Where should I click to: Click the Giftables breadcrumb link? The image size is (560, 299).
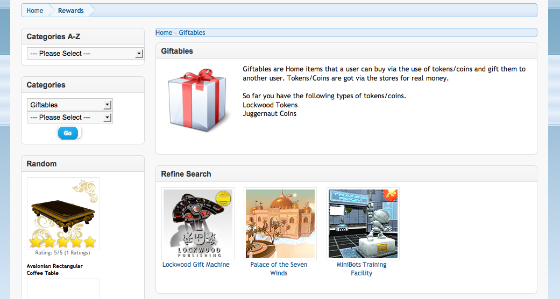pyautogui.click(x=192, y=33)
